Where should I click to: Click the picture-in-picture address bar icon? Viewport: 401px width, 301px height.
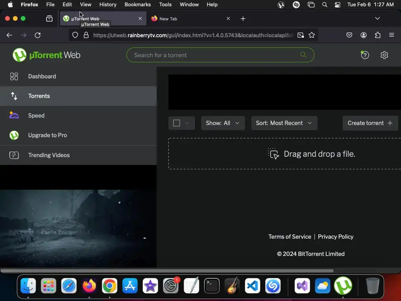click(301, 35)
